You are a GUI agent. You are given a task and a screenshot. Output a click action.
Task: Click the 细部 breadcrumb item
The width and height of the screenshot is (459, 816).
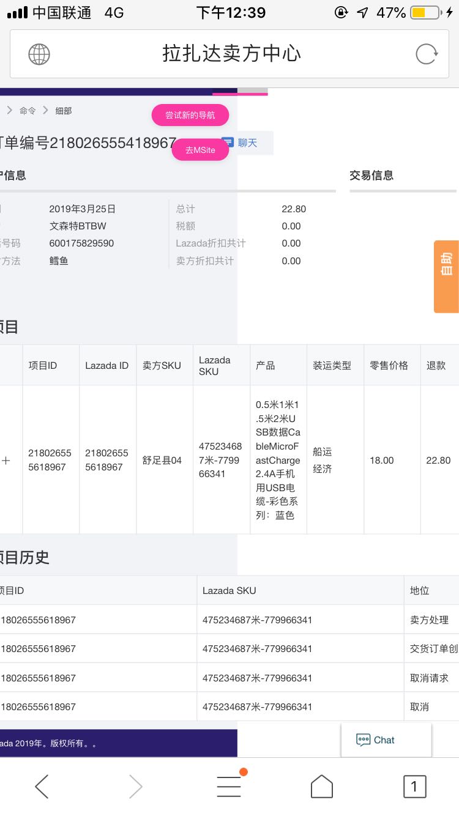click(x=64, y=111)
